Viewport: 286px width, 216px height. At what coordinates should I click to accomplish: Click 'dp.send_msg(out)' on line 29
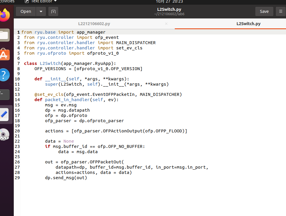66,178
